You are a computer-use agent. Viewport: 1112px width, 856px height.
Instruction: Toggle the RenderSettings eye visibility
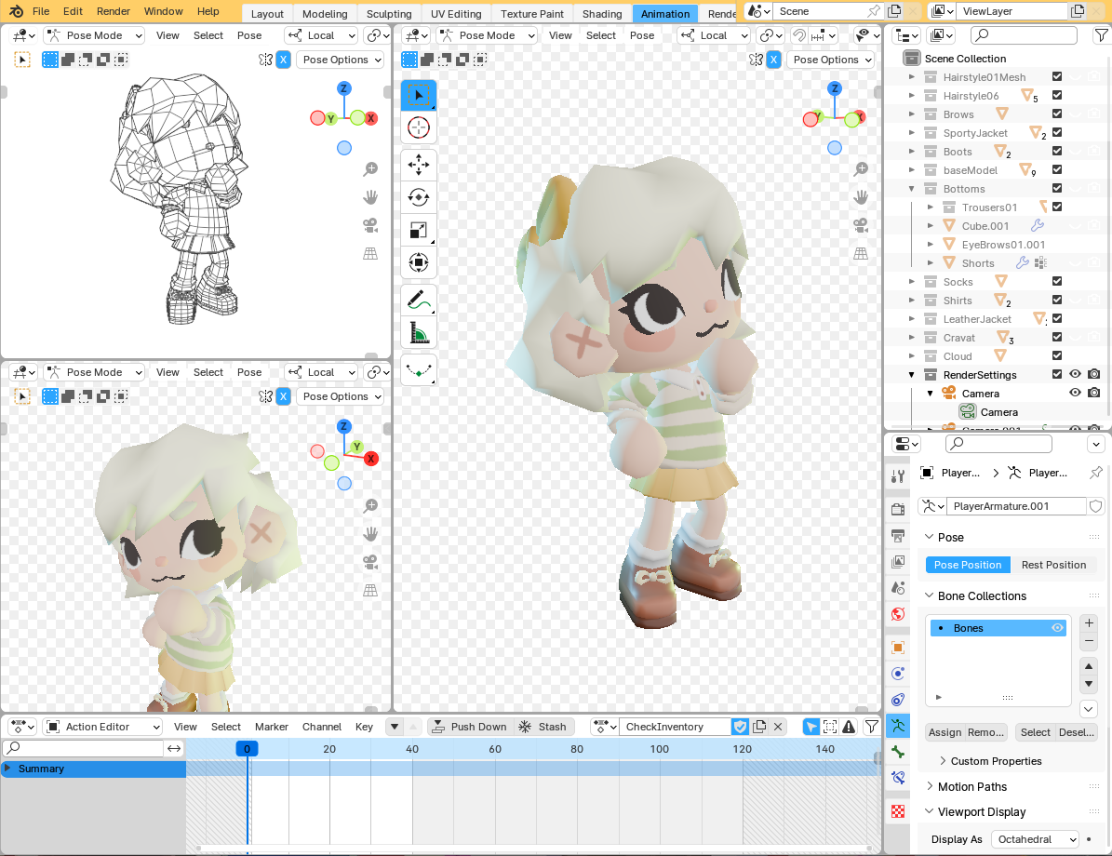(x=1075, y=374)
